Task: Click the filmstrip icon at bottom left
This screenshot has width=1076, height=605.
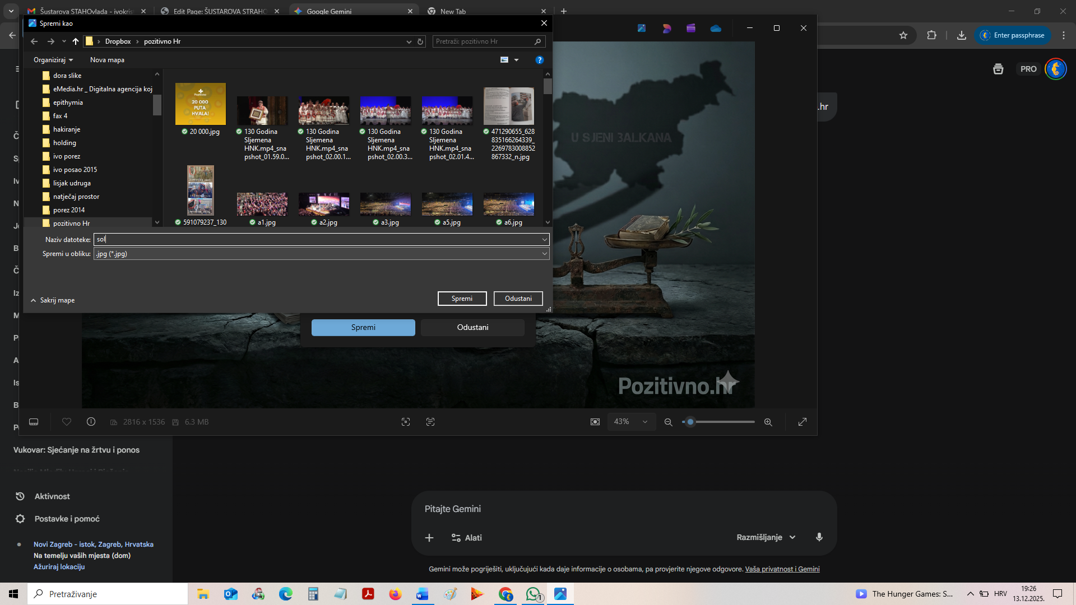Action: pyautogui.click(x=34, y=422)
